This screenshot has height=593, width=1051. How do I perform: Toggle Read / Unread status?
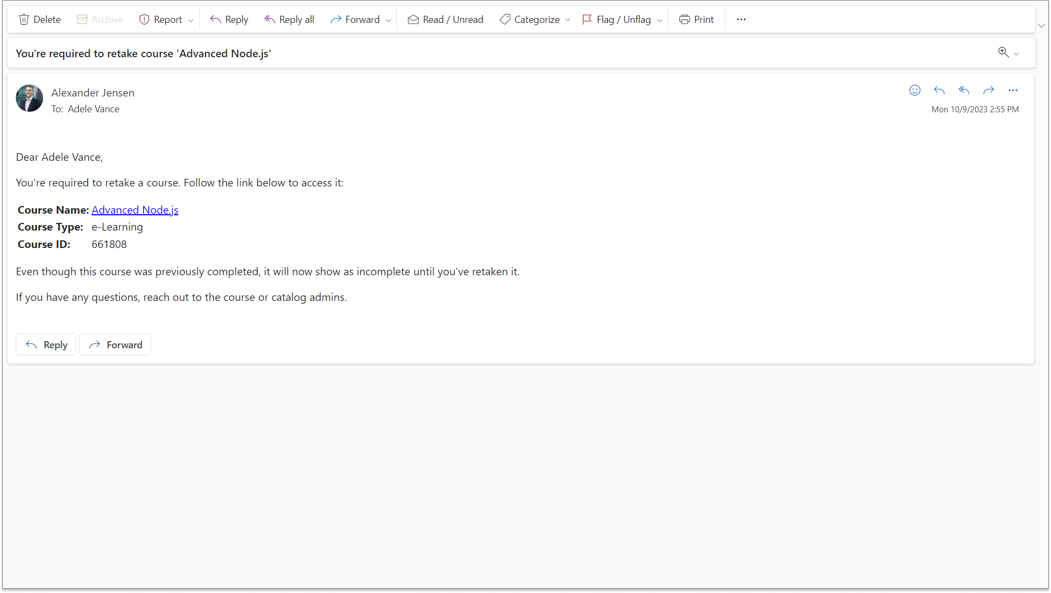pos(445,20)
